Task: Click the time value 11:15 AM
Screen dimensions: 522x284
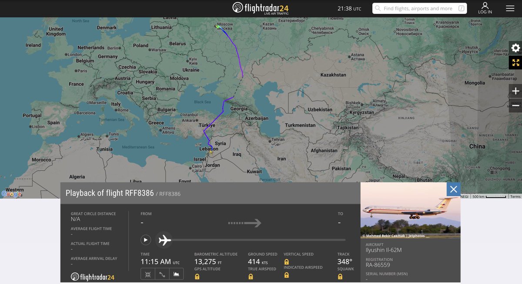Action: [156, 262]
